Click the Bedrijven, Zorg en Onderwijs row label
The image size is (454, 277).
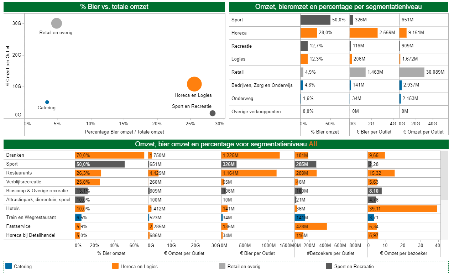click(x=262, y=85)
